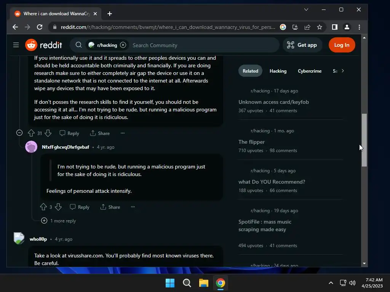
Task: Open the volume control in tray
Action: [352, 283]
